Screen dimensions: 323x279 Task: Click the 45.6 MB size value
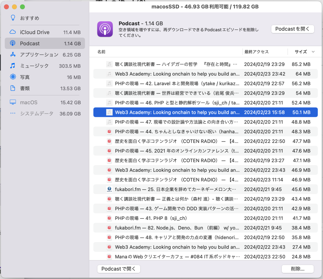301,189
